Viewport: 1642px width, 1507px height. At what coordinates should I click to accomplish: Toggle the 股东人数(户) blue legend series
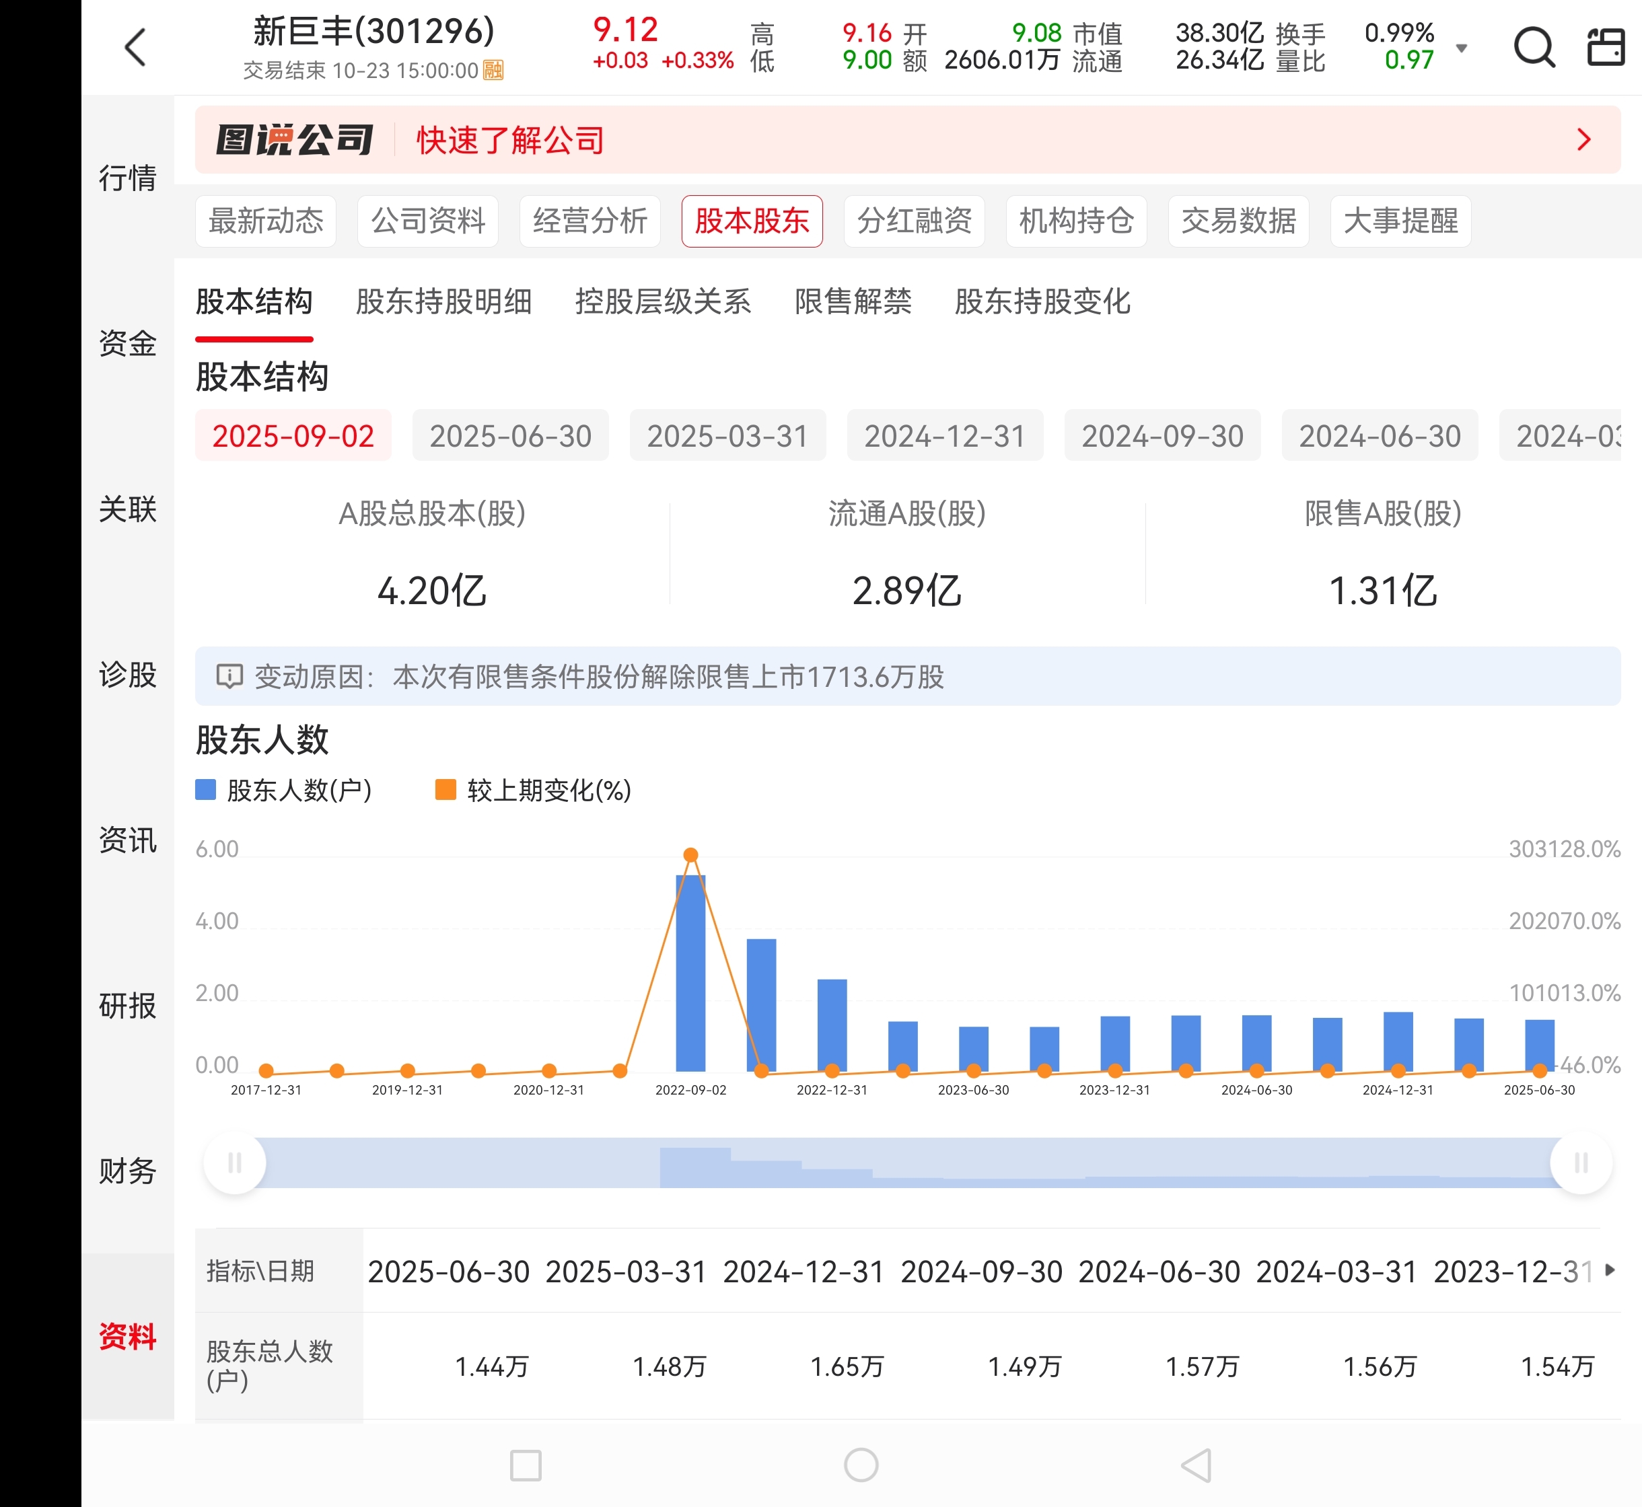pos(205,789)
